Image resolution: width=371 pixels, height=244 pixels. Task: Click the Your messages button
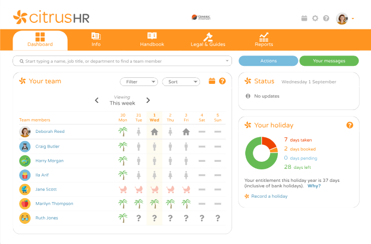329,61
